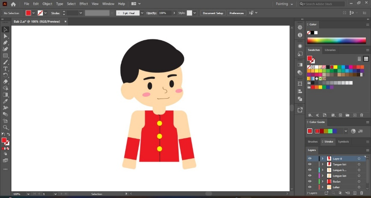Switch to the Libraries tab
371x198 pixels.
coord(330,50)
